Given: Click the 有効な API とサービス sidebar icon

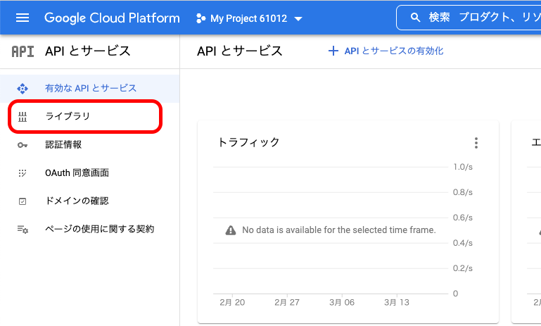Looking at the screenshot, I should point(23,88).
